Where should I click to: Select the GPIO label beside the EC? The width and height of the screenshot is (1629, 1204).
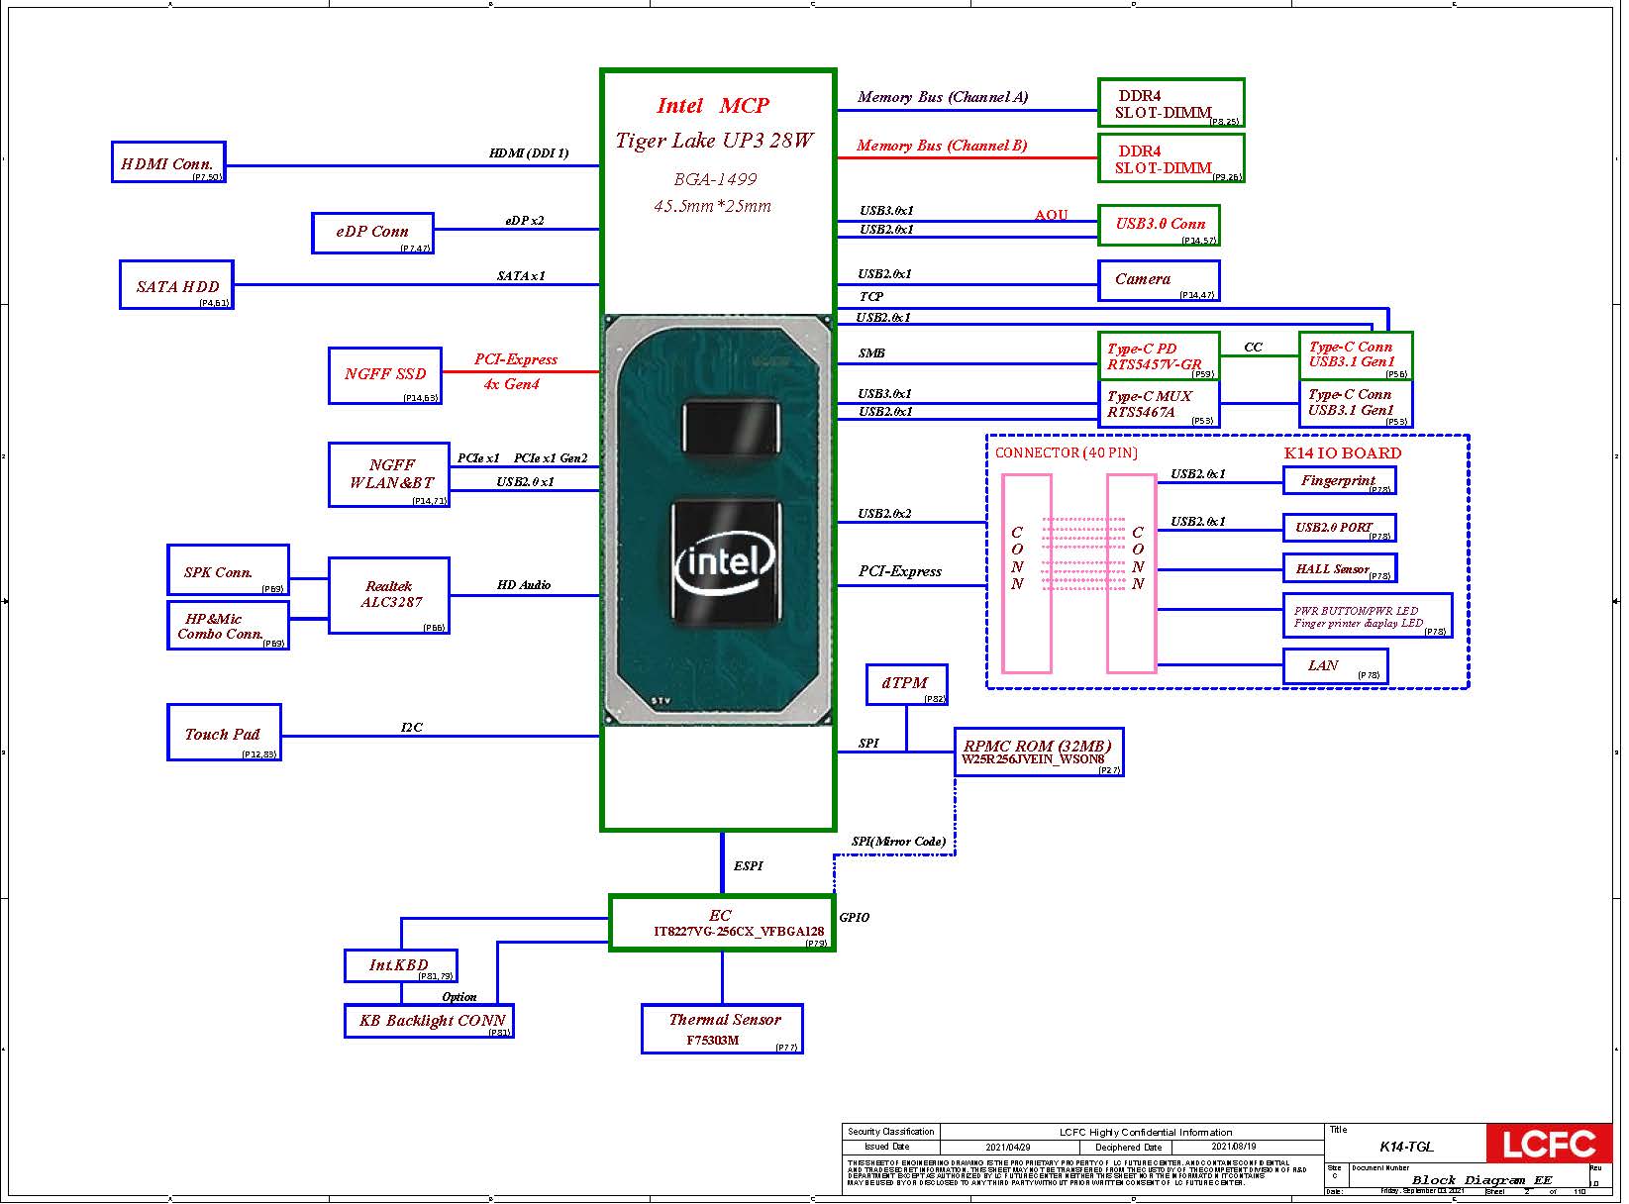tap(855, 918)
